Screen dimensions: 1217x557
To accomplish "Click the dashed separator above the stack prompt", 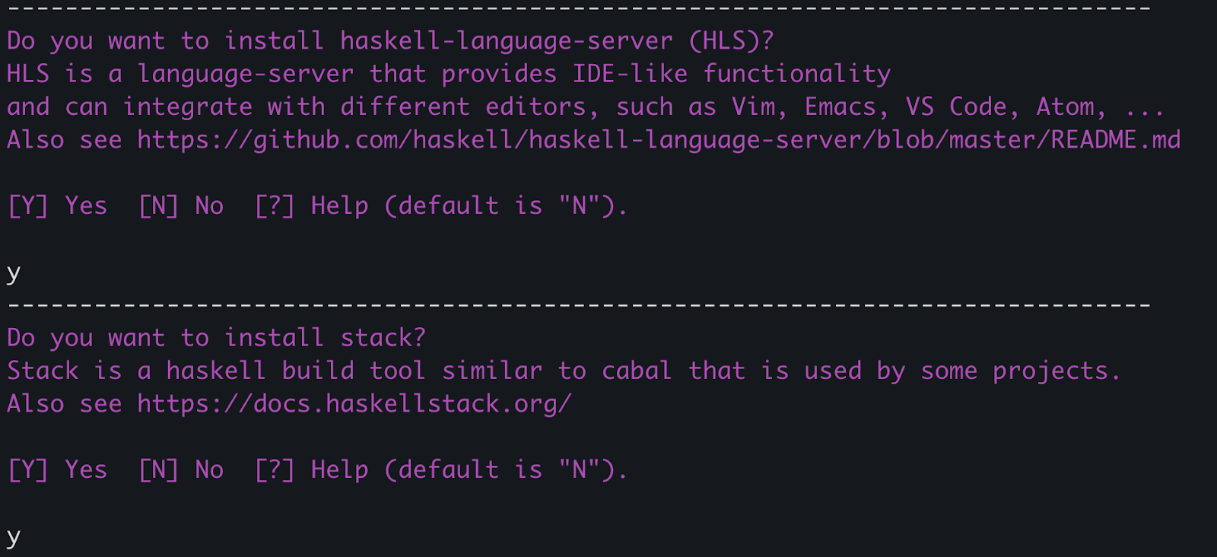I will click(x=579, y=305).
